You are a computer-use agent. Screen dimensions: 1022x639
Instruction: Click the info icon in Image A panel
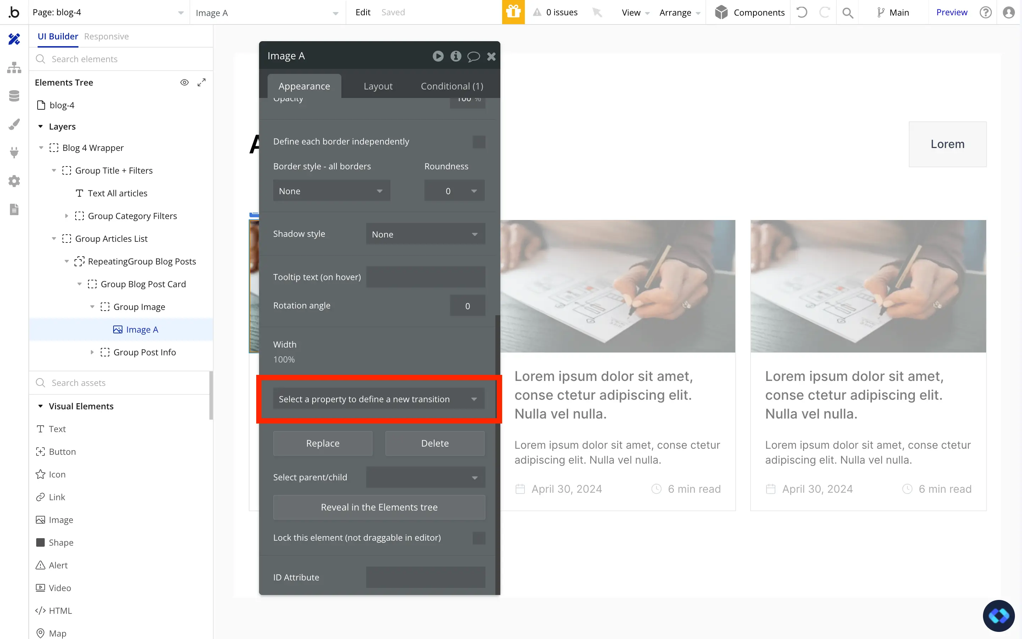(455, 56)
